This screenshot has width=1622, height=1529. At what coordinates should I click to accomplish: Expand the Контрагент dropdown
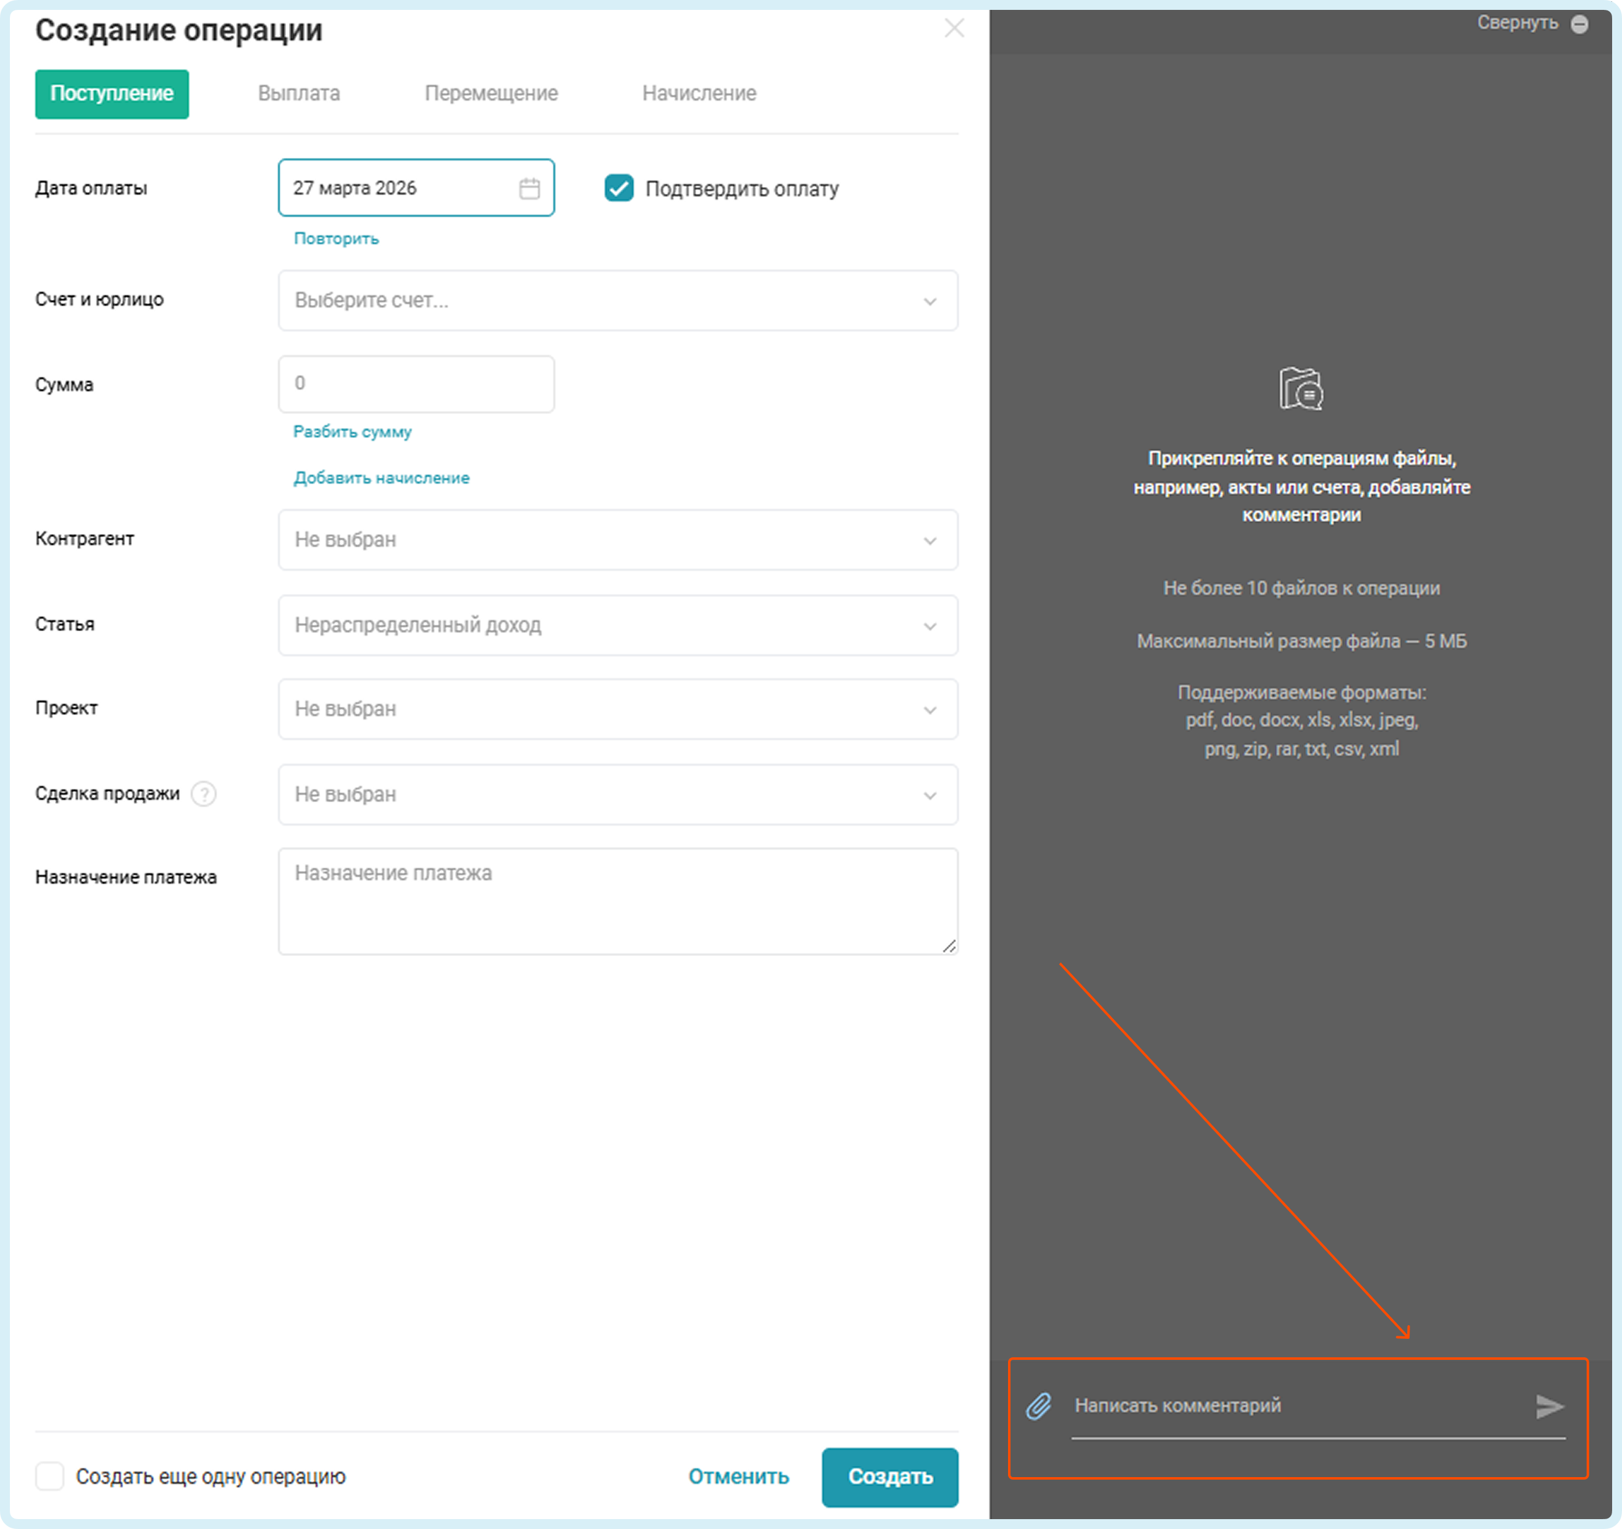click(618, 540)
